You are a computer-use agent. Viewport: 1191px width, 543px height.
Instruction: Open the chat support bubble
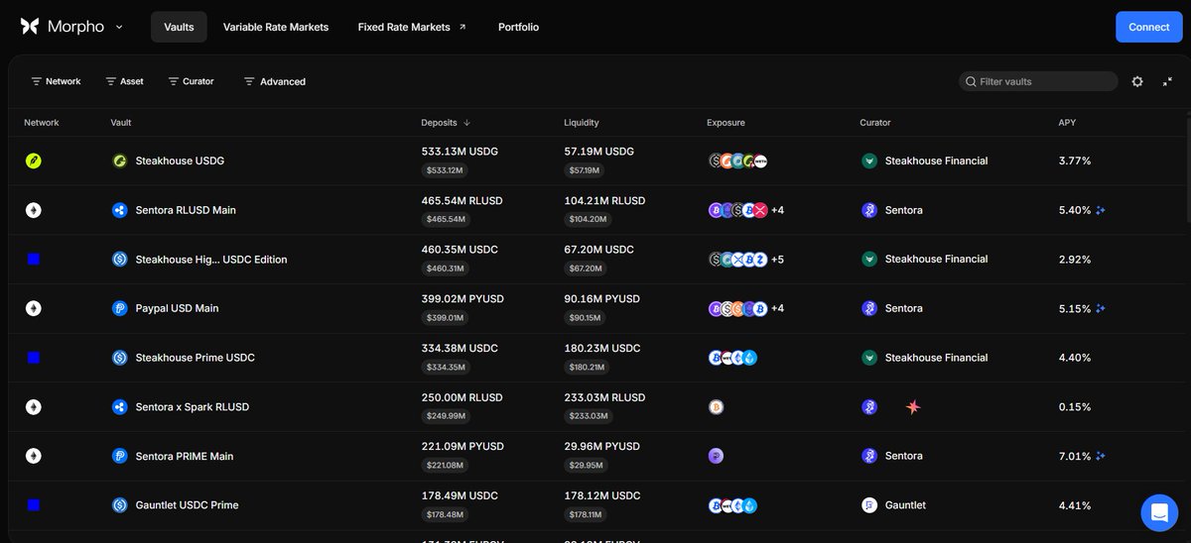coord(1158,512)
